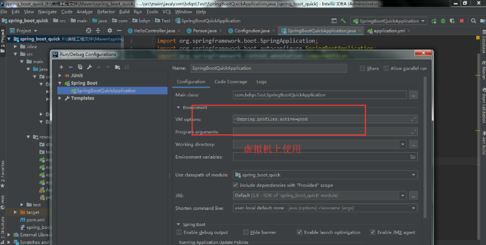The width and height of the screenshot is (486, 245).
Task: Check the Hide banner option
Action: coord(246,232)
